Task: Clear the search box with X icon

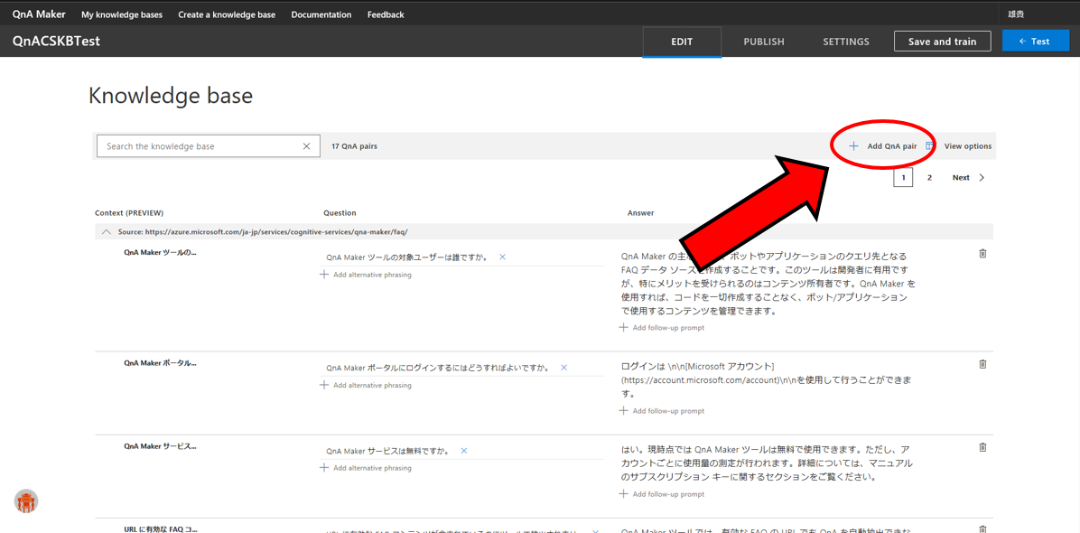Action: point(307,146)
